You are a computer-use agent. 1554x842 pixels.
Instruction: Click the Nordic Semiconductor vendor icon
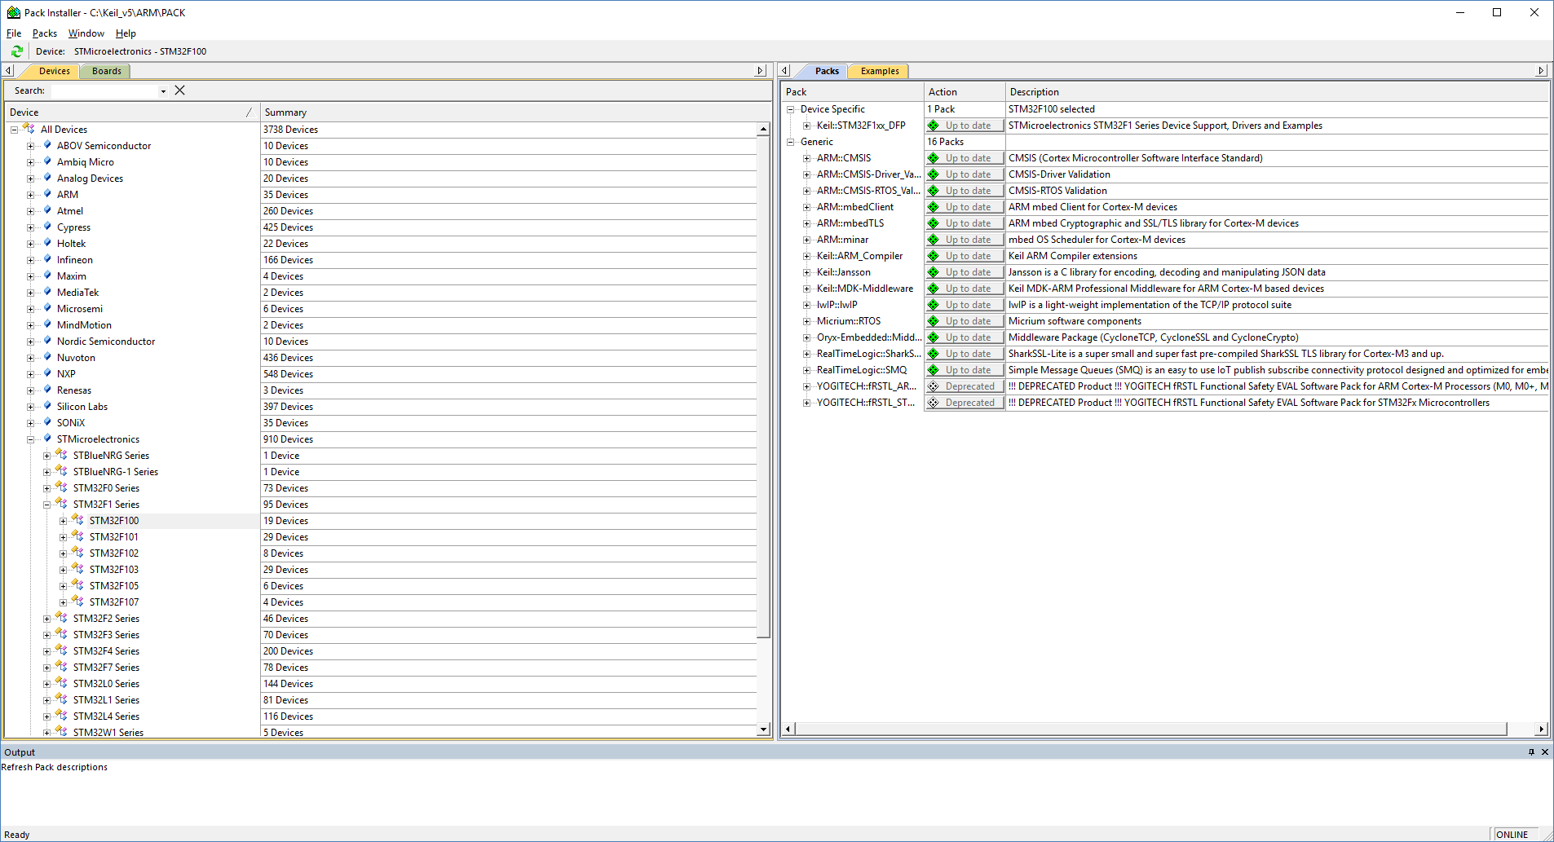click(47, 341)
